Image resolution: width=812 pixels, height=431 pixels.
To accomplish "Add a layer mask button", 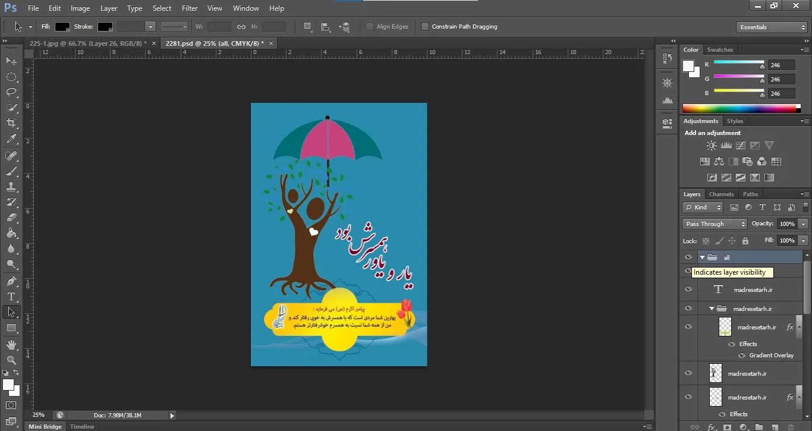I will click(726, 427).
